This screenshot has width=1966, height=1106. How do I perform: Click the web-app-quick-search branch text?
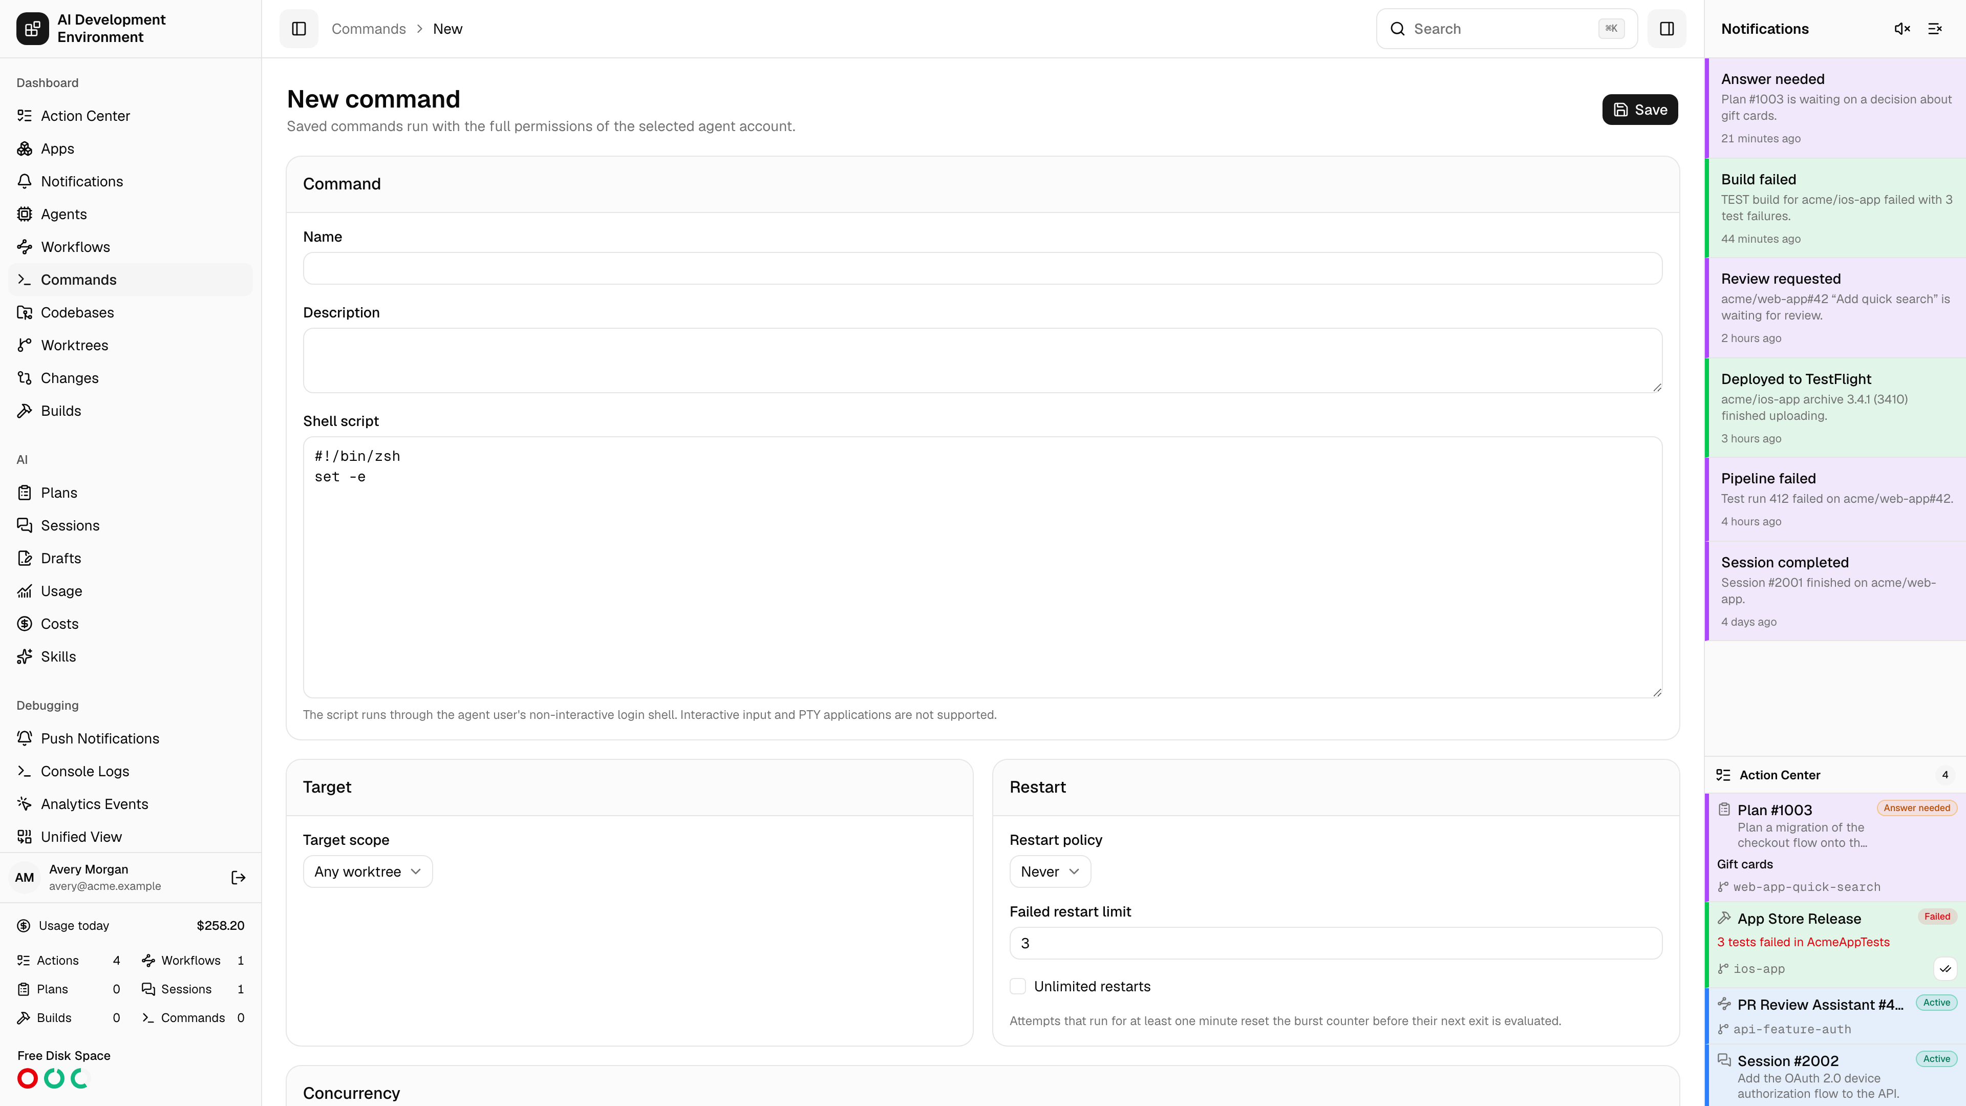[x=1806, y=887]
